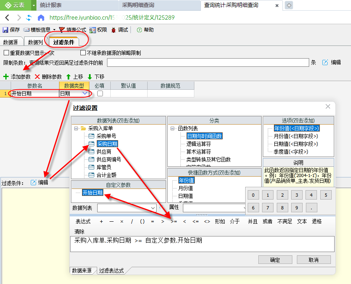351x284 pixels.
Task: Move parameter up with 上移
Action: (75, 77)
